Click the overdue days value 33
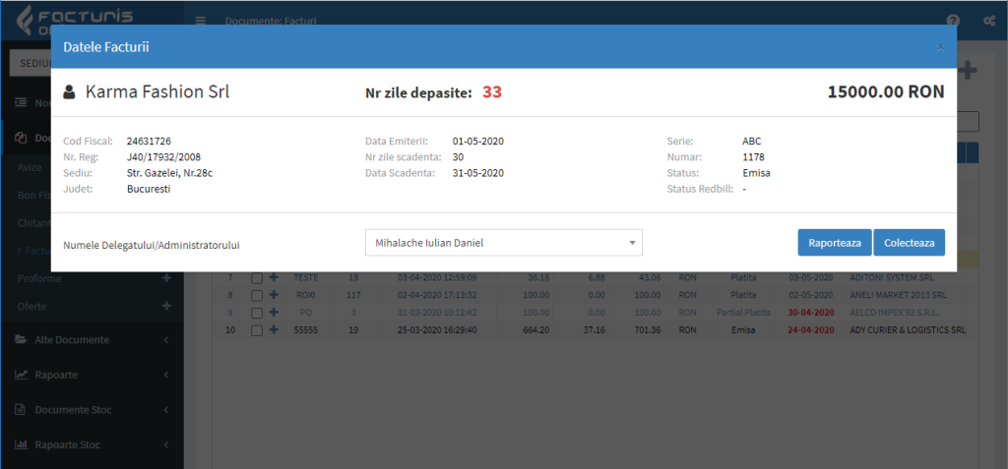 [492, 92]
